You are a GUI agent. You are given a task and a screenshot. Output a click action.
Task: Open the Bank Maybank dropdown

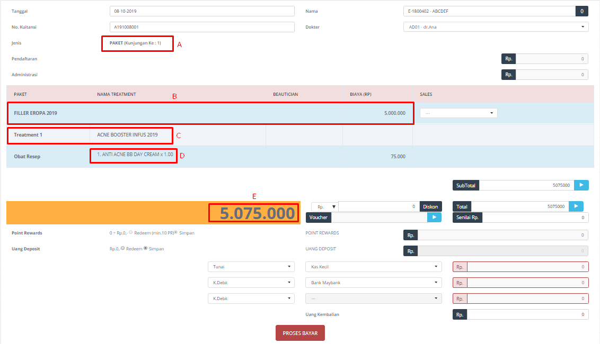point(373,283)
